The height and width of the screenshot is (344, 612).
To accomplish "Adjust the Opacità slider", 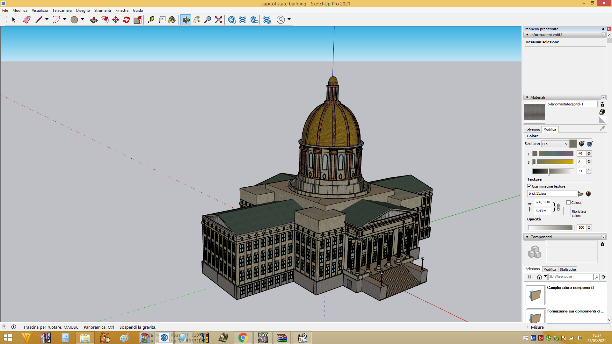I will (x=551, y=227).
